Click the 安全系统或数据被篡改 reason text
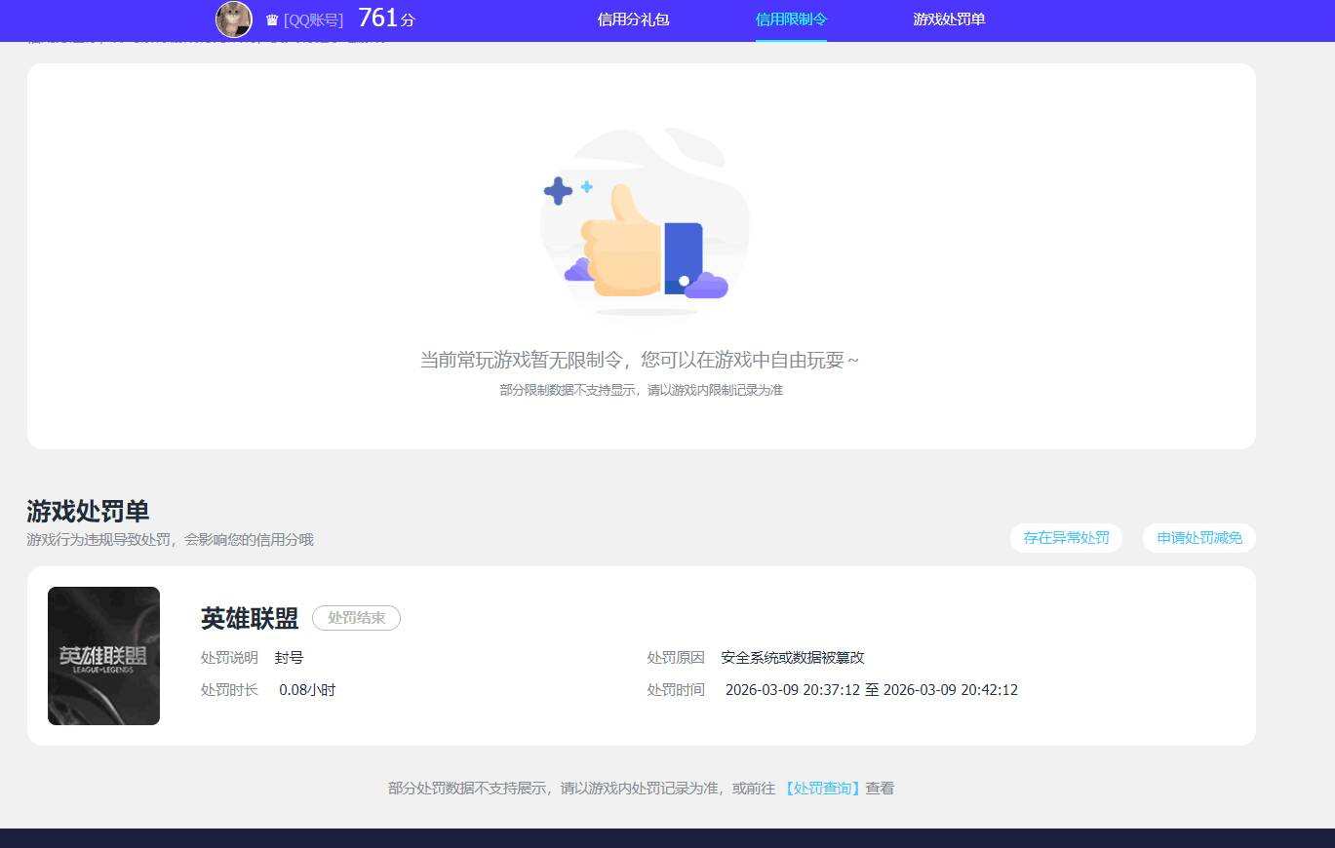Viewport: 1335px width, 848px height. click(793, 658)
